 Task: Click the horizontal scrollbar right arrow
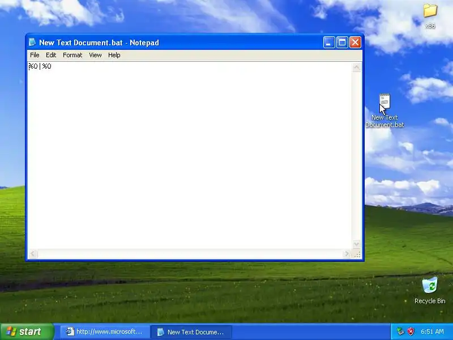(347, 254)
